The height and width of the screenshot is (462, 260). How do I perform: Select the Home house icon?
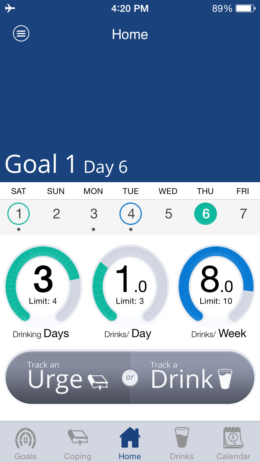tap(130, 438)
